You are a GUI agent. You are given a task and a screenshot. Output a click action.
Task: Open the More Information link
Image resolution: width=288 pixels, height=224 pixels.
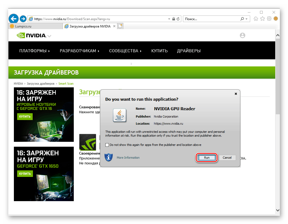click(x=128, y=158)
